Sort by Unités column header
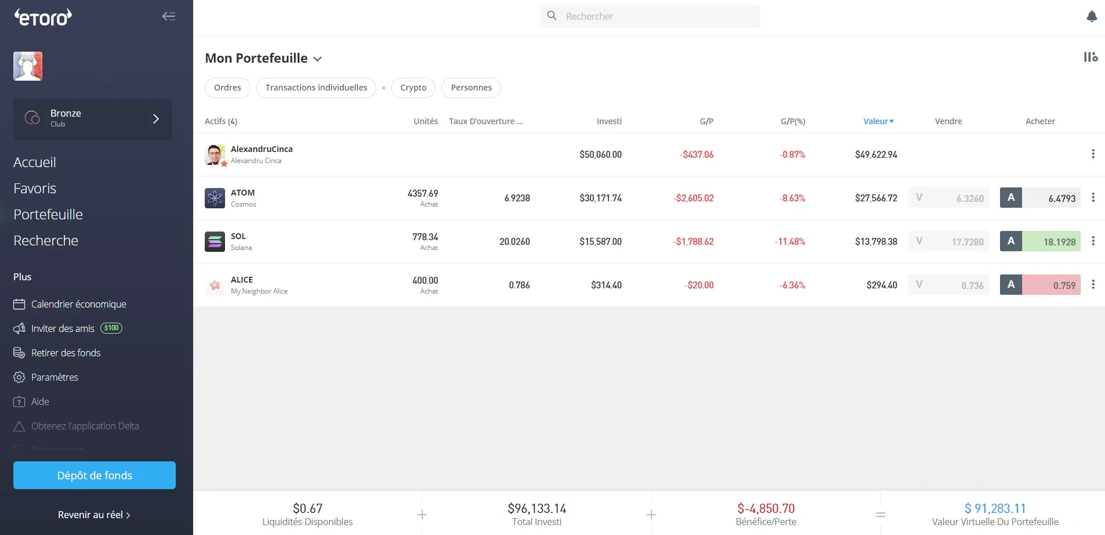This screenshot has height=535, width=1105. (426, 121)
